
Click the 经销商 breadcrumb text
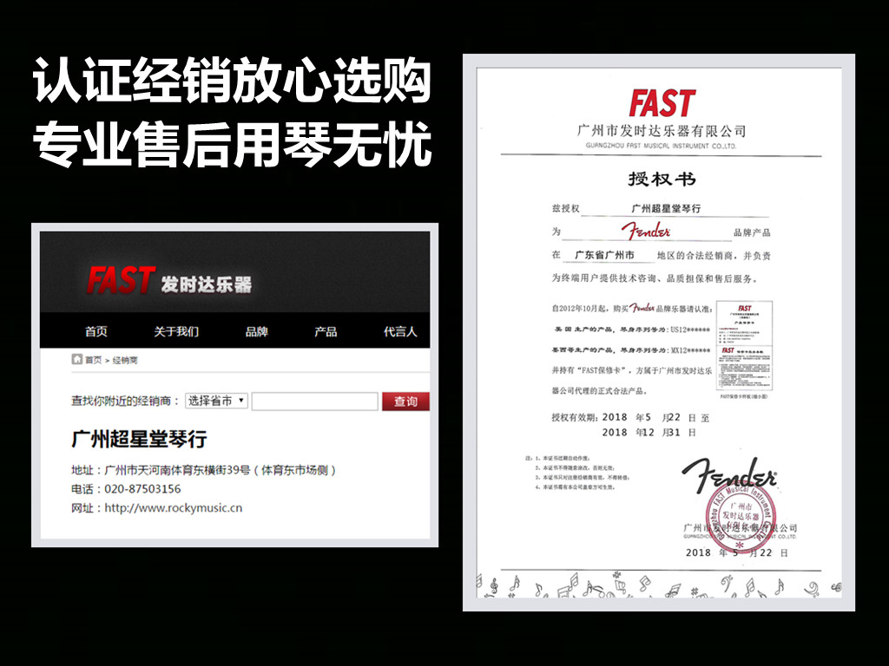coord(125,360)
